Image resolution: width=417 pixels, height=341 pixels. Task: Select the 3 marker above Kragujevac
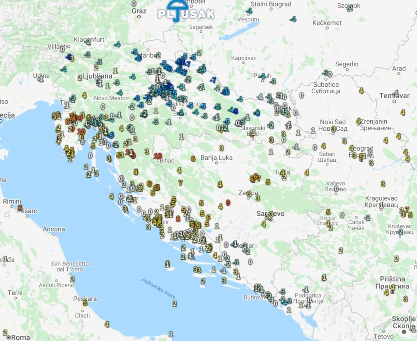(x=383, y=184)
